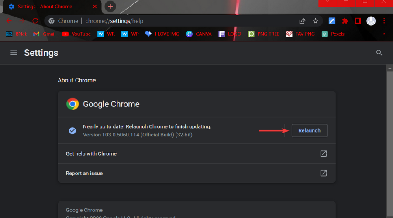Open the I LOVE IMG bookmark

(162, 34)
